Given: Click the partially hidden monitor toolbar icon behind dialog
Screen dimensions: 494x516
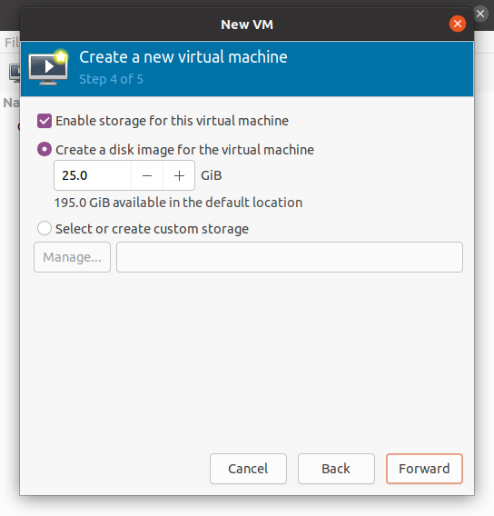Looking at the screenshot, I should point(15,73).
